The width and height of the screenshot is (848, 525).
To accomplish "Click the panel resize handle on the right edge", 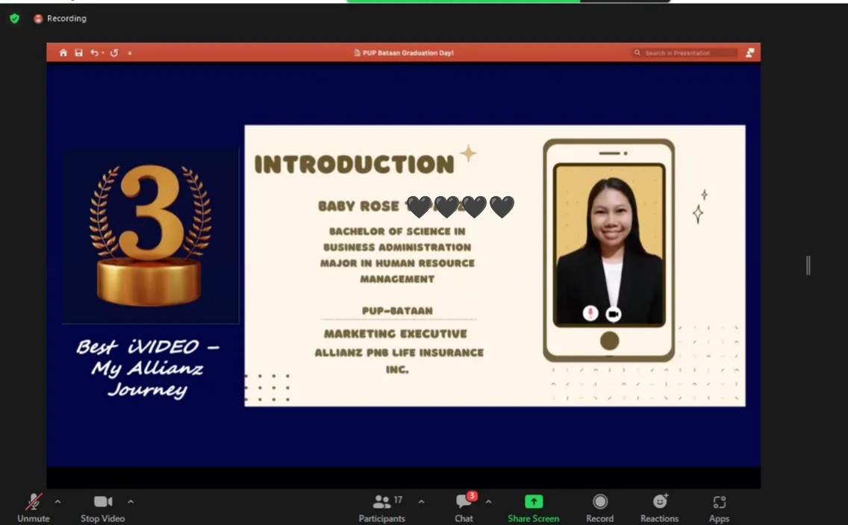I will coord(808,265).
